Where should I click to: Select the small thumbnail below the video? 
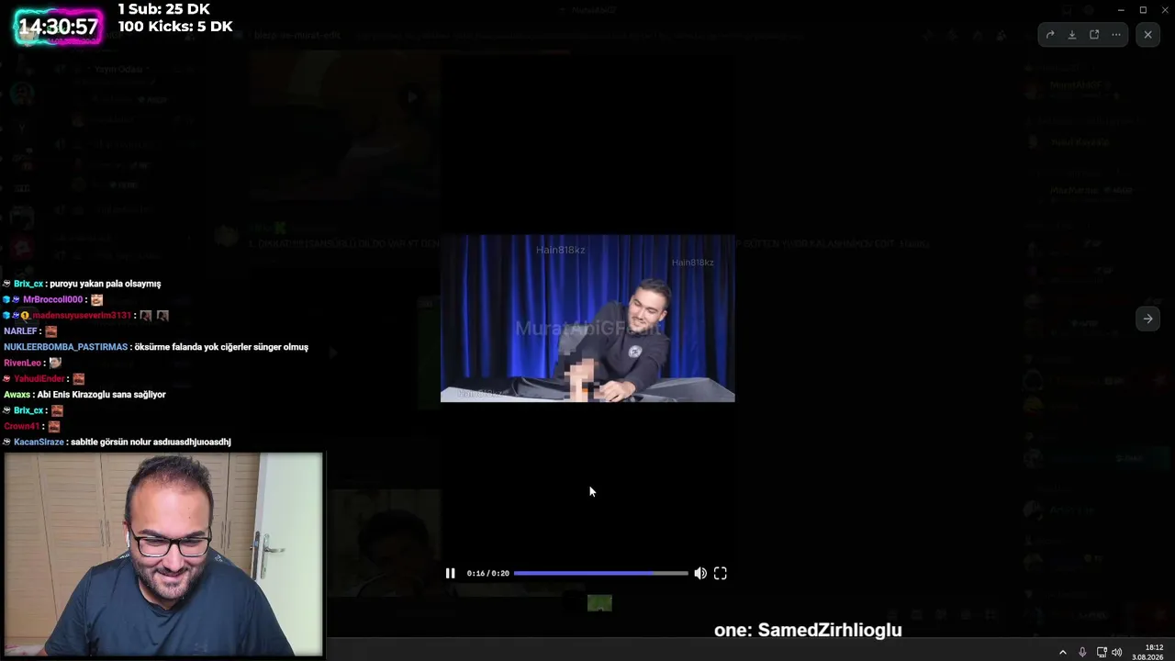[599, 603]
